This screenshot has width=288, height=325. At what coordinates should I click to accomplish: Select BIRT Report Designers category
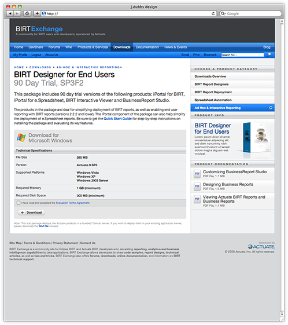point(232,84)
